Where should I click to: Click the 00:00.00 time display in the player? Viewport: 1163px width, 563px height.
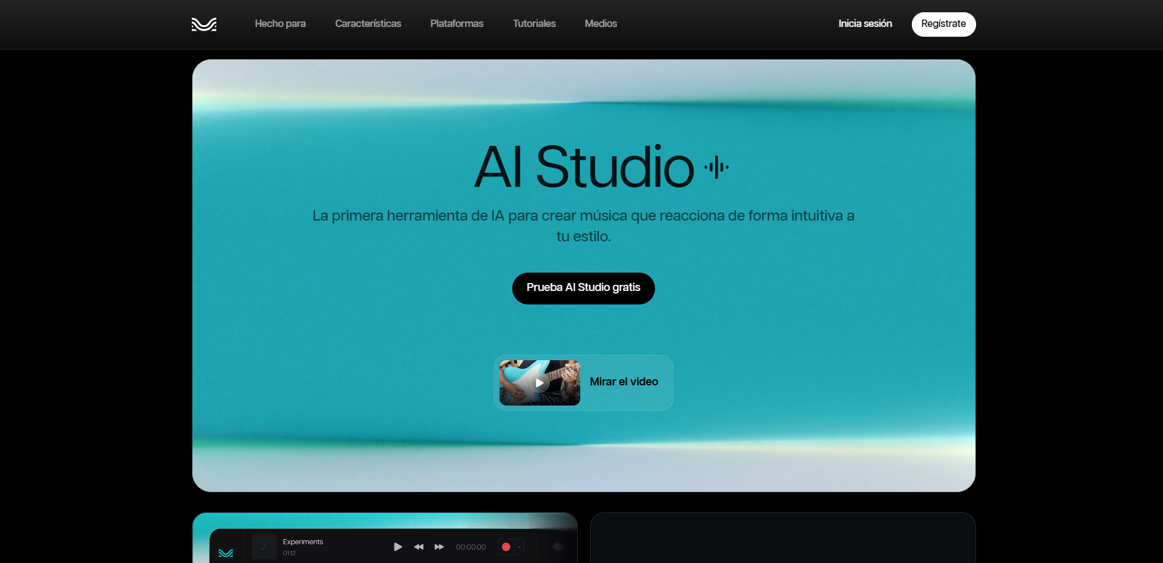coord(471,546)
